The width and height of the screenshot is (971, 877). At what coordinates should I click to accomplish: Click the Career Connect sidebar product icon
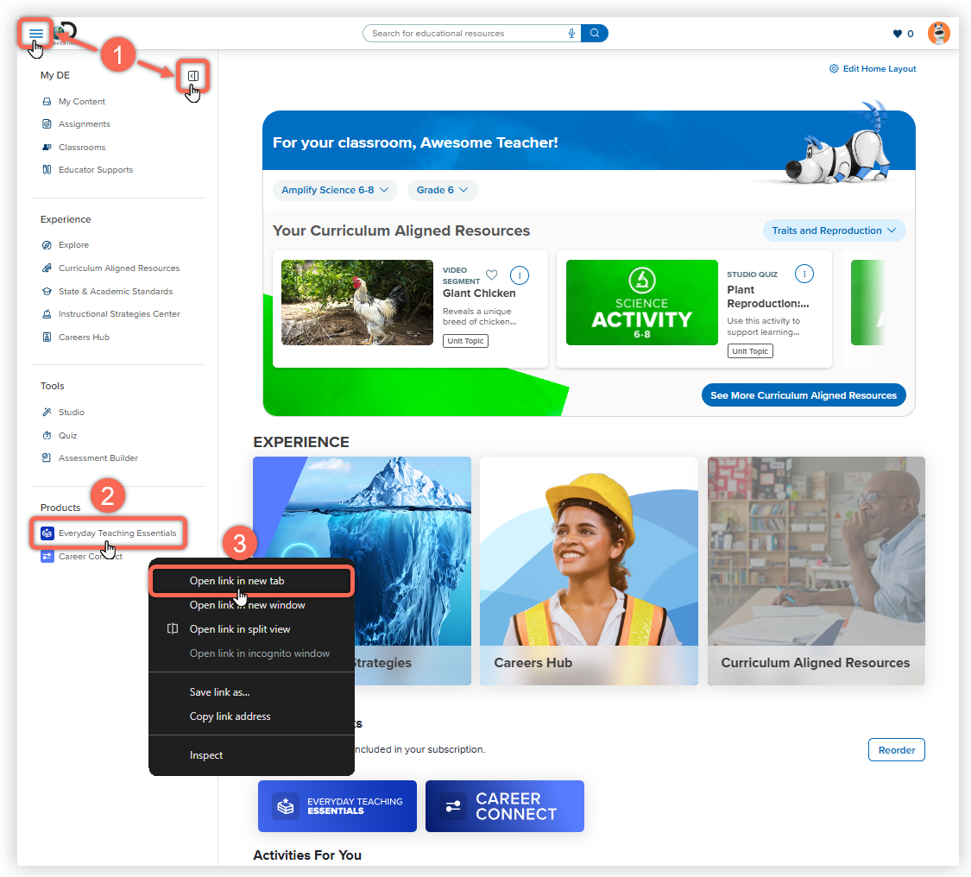point(47,556)
